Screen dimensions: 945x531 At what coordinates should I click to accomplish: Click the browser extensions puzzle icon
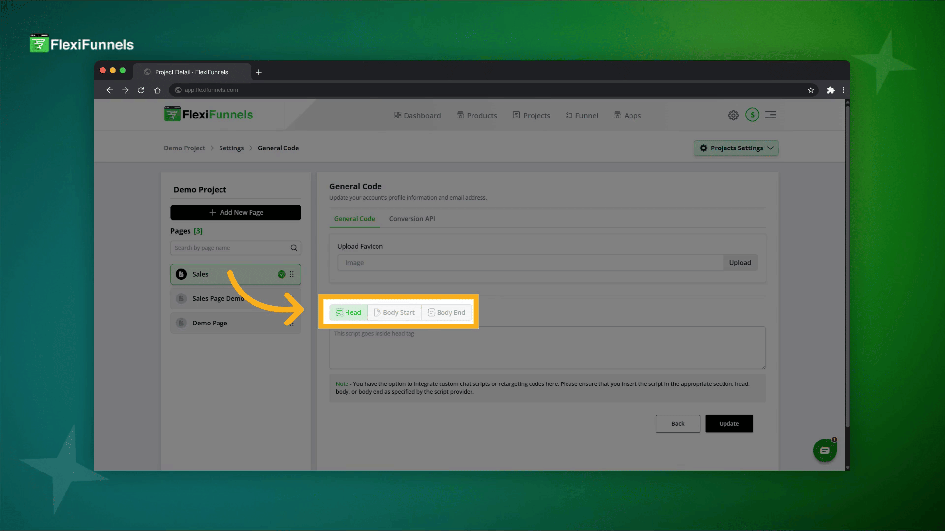pos(831,90)
